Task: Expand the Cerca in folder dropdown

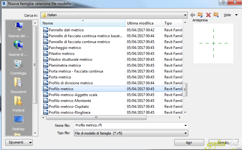Action: tap(185, 15)
